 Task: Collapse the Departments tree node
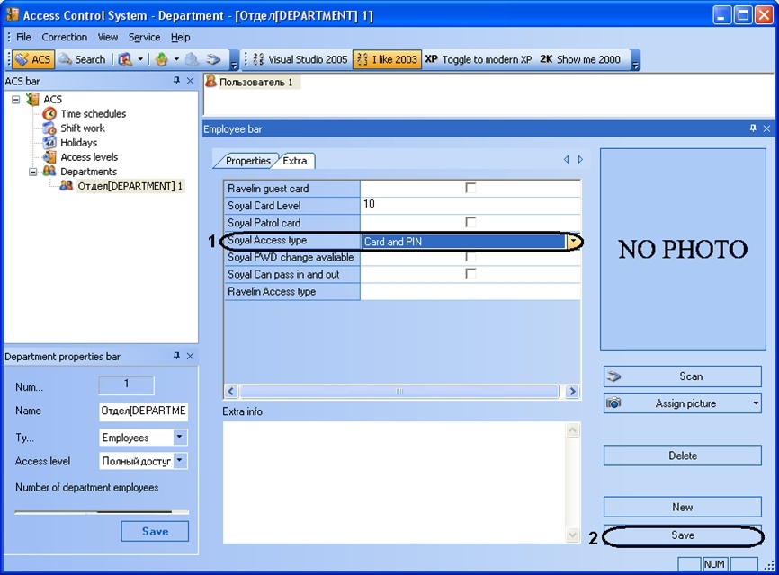pos(32,172)
